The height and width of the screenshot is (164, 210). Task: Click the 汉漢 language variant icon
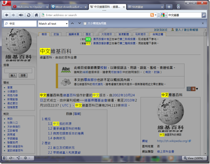click(191, 89)
